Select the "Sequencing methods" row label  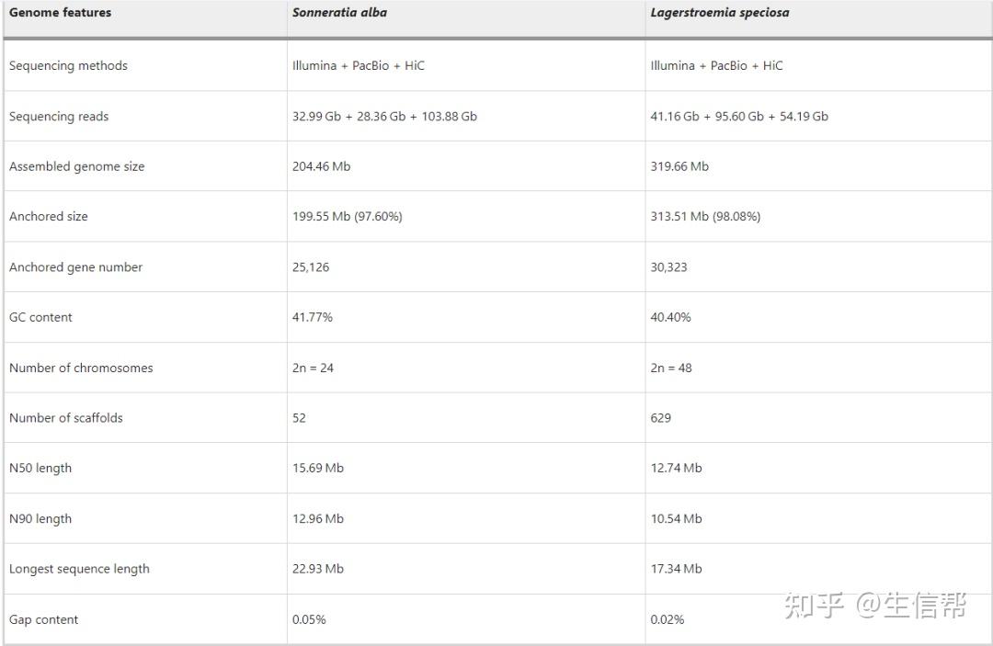(x=68, y=66)
